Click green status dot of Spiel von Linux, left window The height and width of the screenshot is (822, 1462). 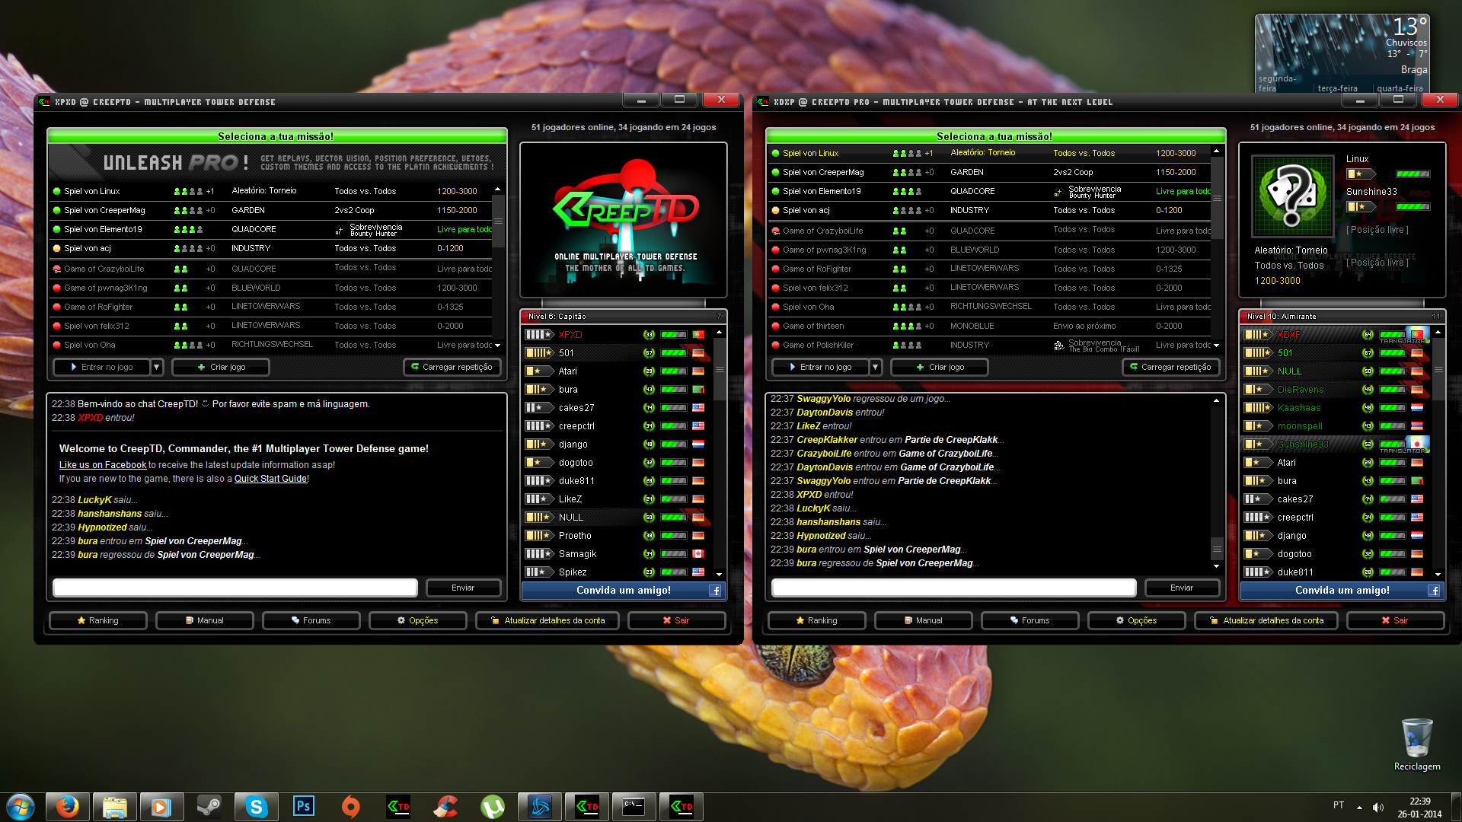click(x=56, y=191)
